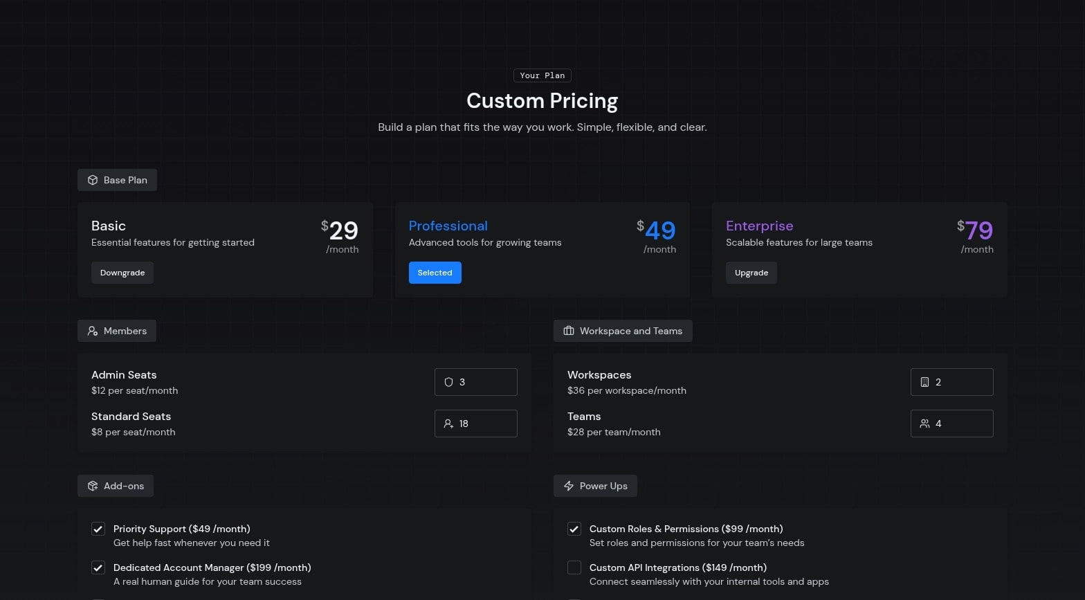Focus the Admin Seats number input

484,382
